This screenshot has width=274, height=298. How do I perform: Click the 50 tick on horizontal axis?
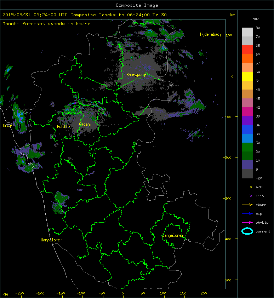pyautogui.click(x=143, y=293)
